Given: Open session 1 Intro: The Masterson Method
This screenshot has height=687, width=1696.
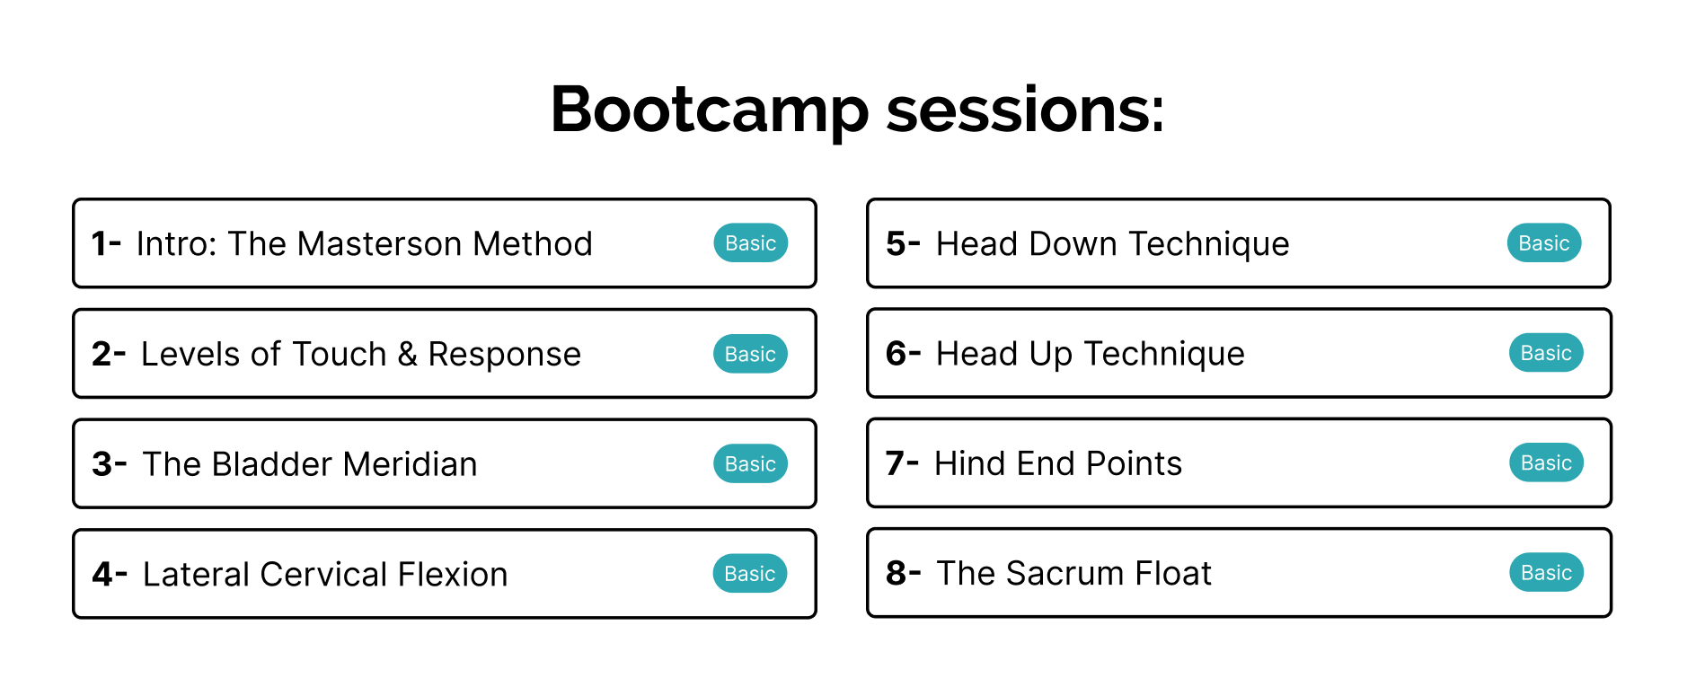Looking at the screenshot, I should click(364, 243).
